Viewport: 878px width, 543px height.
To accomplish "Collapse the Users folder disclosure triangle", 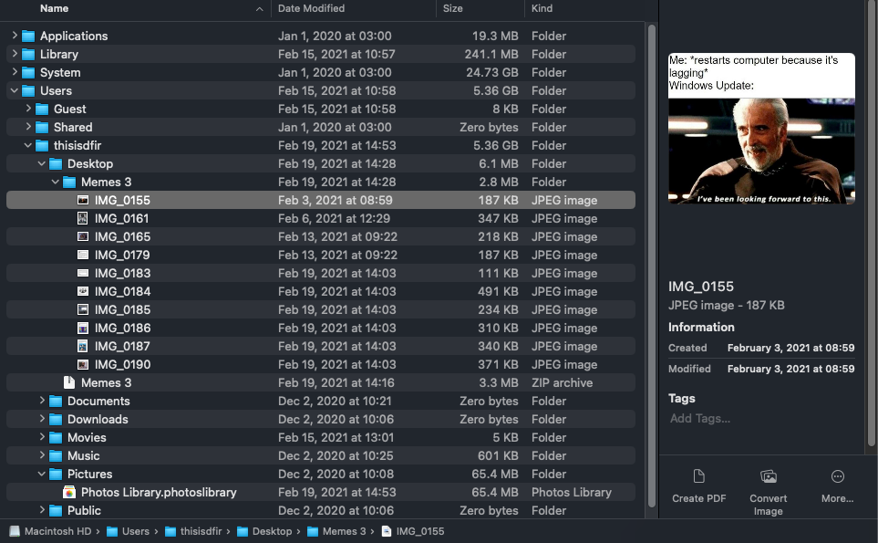I will [13, 90].
